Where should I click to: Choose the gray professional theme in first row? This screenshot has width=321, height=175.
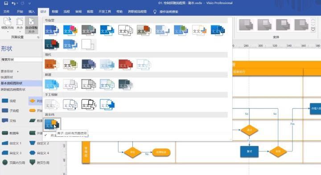coord(89,30)
